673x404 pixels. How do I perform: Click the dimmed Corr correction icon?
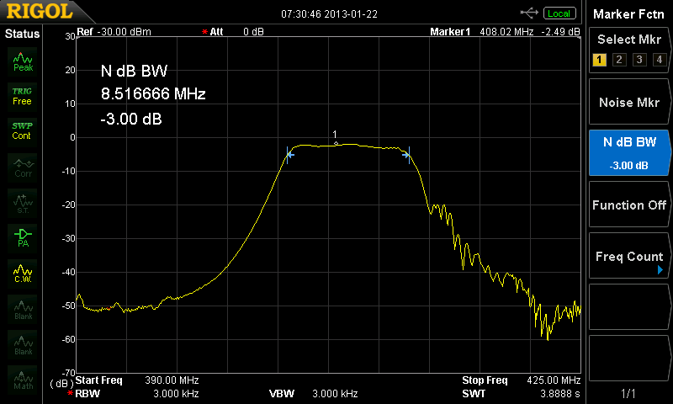click(x=23, y=167)
